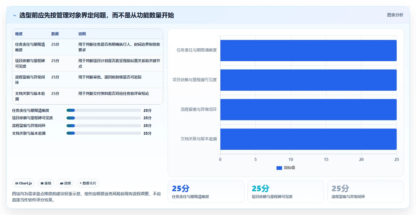Click the 文档关联与版本追溯 chart bar
This screenshot has height=215, width=416.
click(x=308, y=139)
